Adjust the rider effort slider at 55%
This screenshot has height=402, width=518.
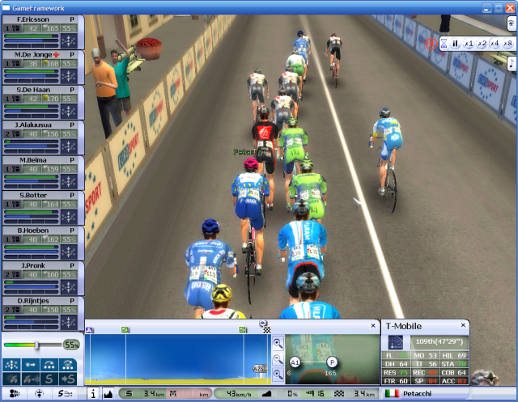[36, 345]
